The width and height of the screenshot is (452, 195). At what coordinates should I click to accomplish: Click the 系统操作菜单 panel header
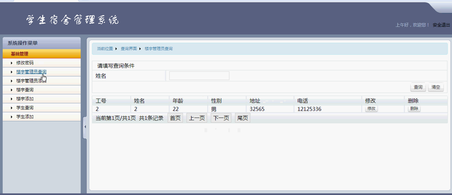point(41,43)
